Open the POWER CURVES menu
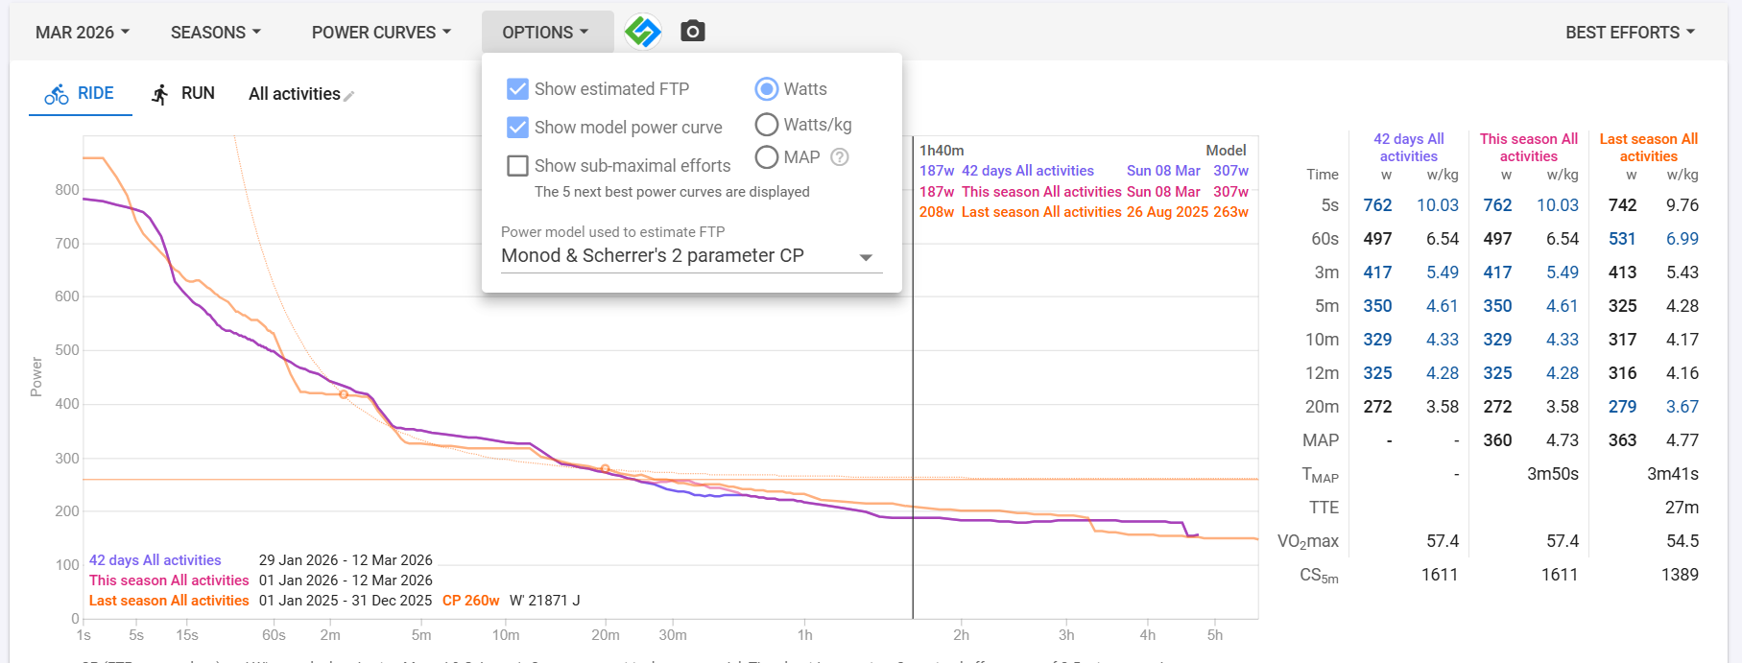This screenshot has height=663, width=1742. point(381,33)
